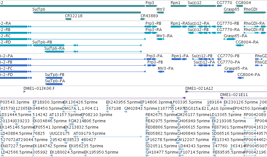Click the CG8004 gene label in the gene track
Viewport: 267px width, 157px height.
coord(243,3)
